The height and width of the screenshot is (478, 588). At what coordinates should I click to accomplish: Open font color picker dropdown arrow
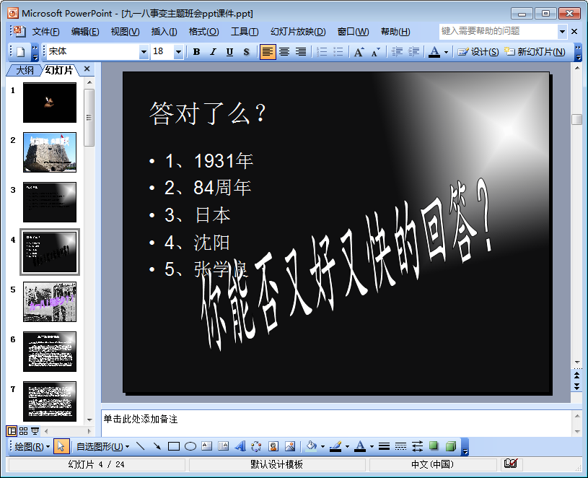pyautogui.click(x=446, y=52)
